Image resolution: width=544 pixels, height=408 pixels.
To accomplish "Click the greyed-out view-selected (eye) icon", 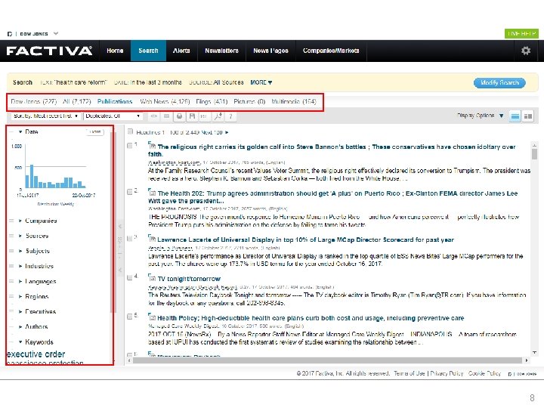I will (153, 116).
